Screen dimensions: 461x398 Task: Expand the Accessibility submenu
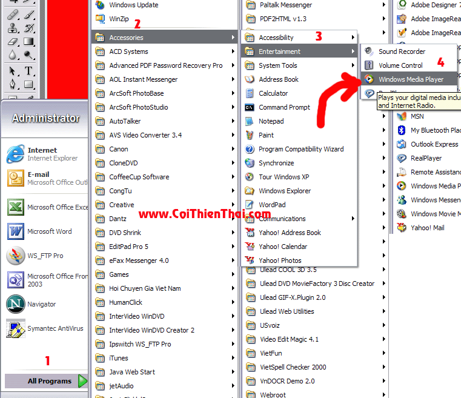click(x=299, y=38)
